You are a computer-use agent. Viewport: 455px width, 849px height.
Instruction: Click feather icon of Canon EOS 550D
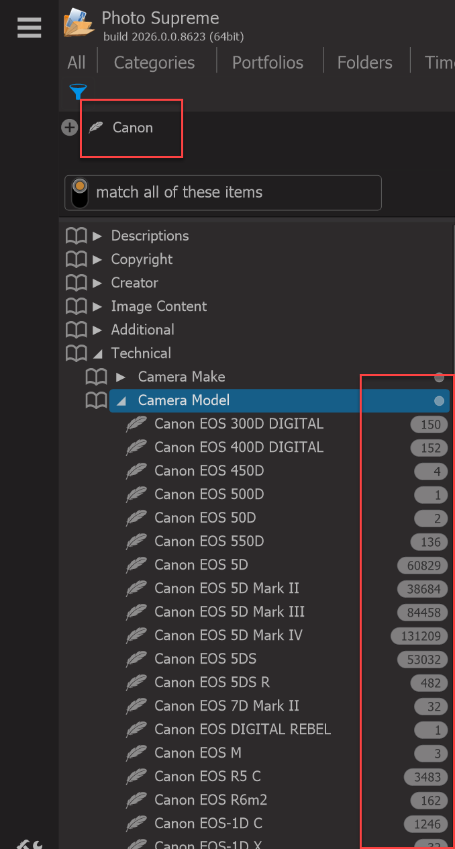coord(136,541)
